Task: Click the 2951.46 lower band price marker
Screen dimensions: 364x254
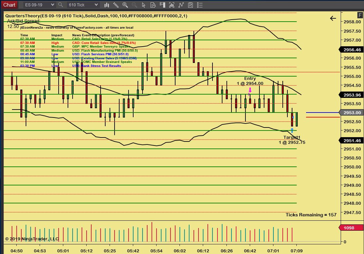Action: (351, 140)
